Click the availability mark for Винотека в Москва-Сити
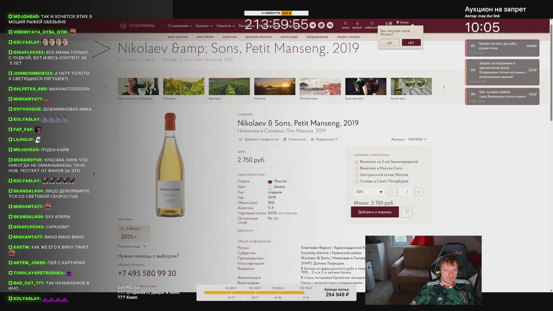This screenshot has height=311, width=553. [x=356, y=168]
